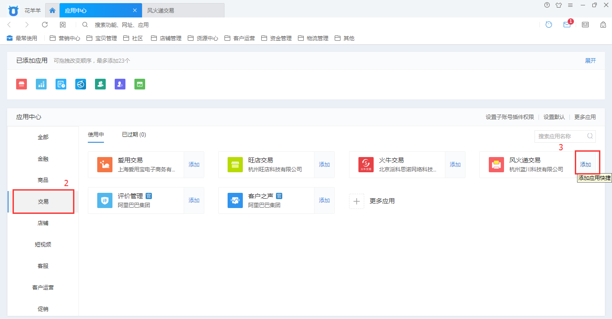The height and width of the screenshot is (319, 612).
Task: Open the 最常使用 bookmark
Action: 22,38
